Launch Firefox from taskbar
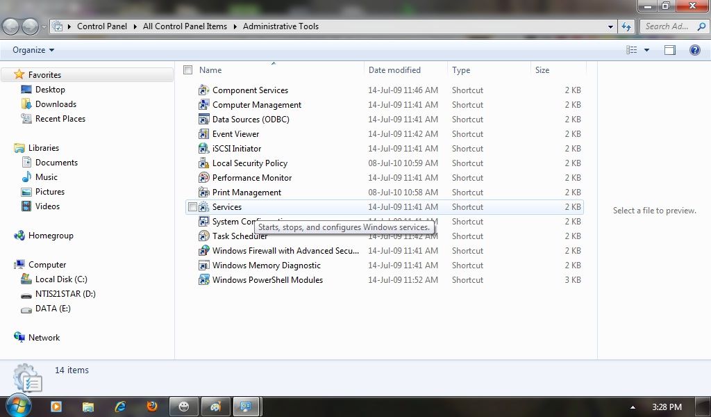Image resolution: width=711 pixels, height=417 pixels. pyautogui.click(x=152, y=406)
